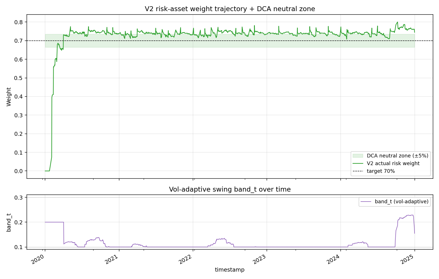
Task: Click the title "V2 risk-asset weight trajectory + DCA neutral zone"
Action: click(x=230, y=9)
